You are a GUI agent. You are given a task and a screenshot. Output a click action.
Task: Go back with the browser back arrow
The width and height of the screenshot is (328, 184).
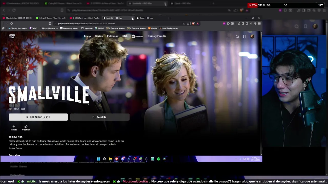tap(3, 24)
